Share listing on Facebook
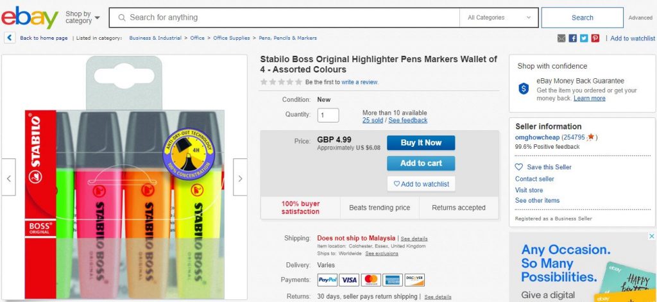 point(573,38)
